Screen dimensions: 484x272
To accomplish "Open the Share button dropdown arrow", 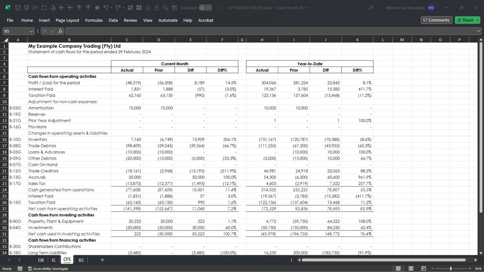I will coord(478,20).
